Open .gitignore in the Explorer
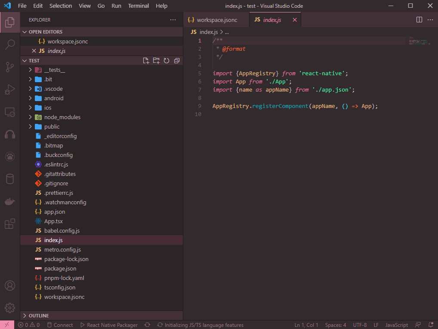The width and height of the screenshot is (438, 329). pyautogui.click(x=102, y=184)
